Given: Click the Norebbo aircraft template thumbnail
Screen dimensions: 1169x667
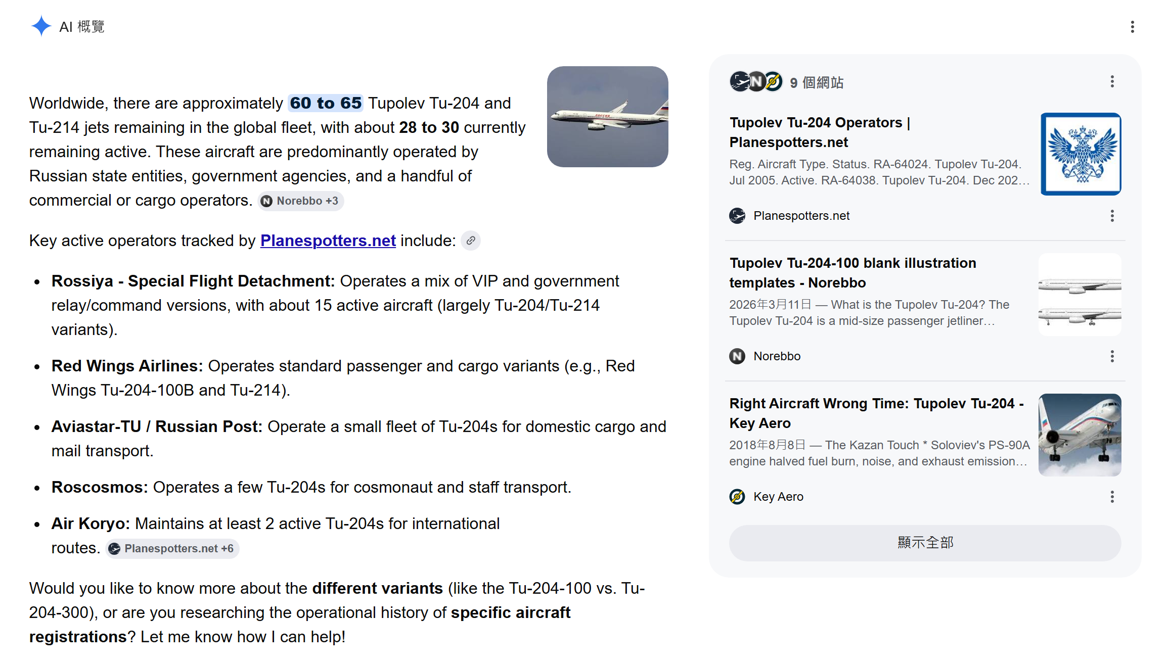Looking at the screenshot, I should (1080, 295).
